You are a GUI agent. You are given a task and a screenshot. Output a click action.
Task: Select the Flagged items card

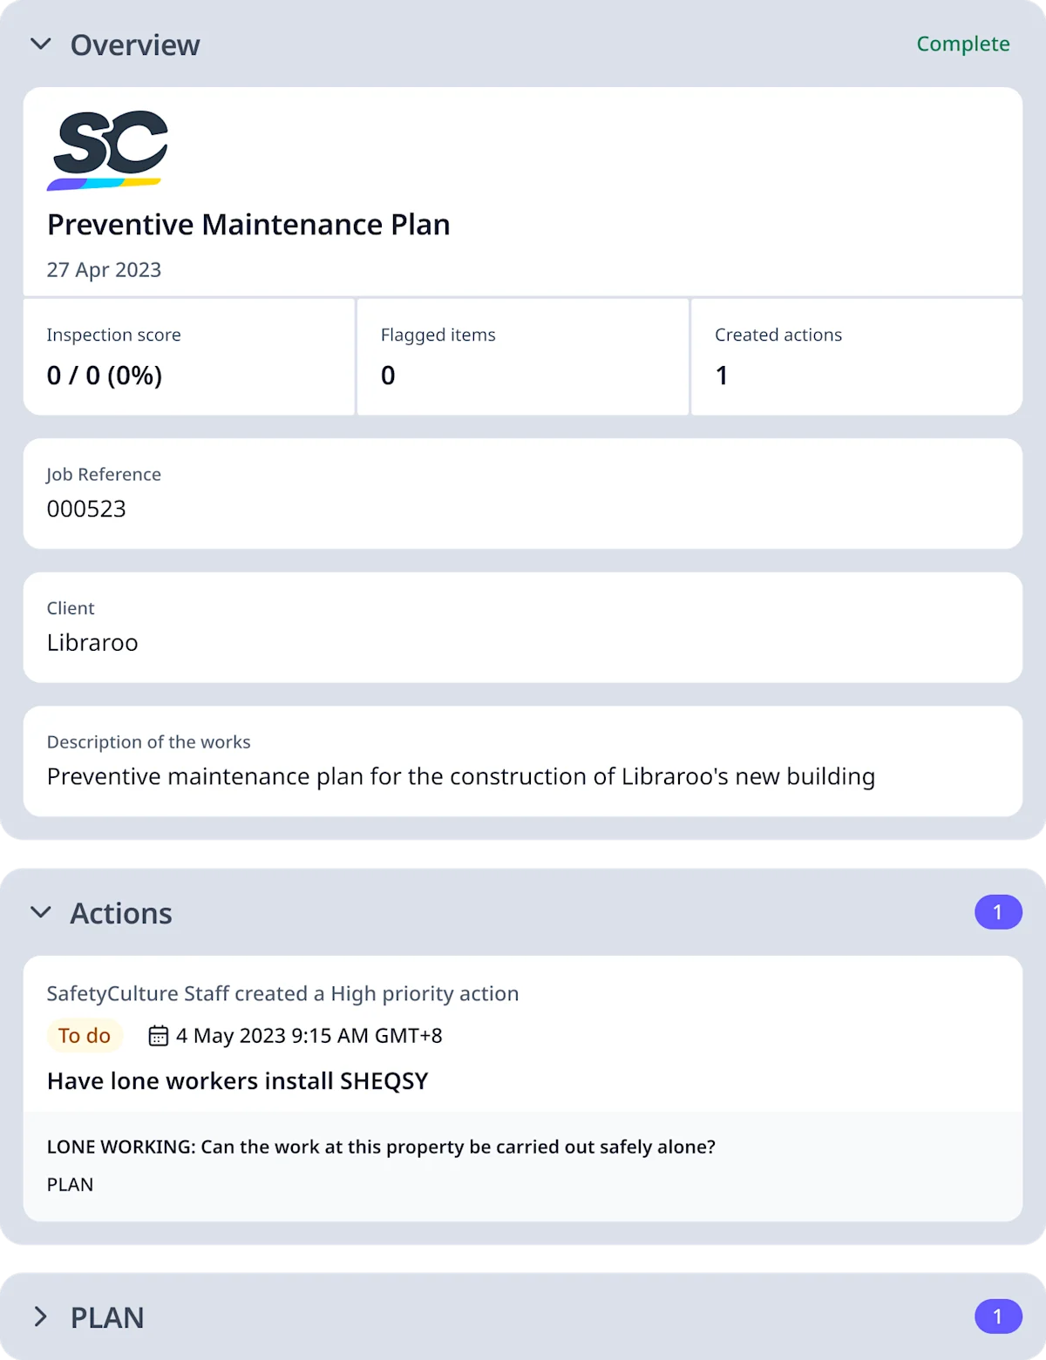click(x=523, y=356)
